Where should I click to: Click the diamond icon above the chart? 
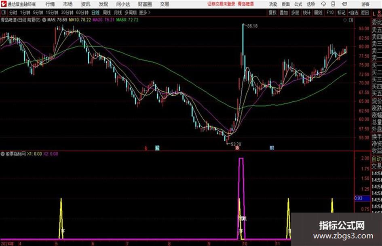345,20
